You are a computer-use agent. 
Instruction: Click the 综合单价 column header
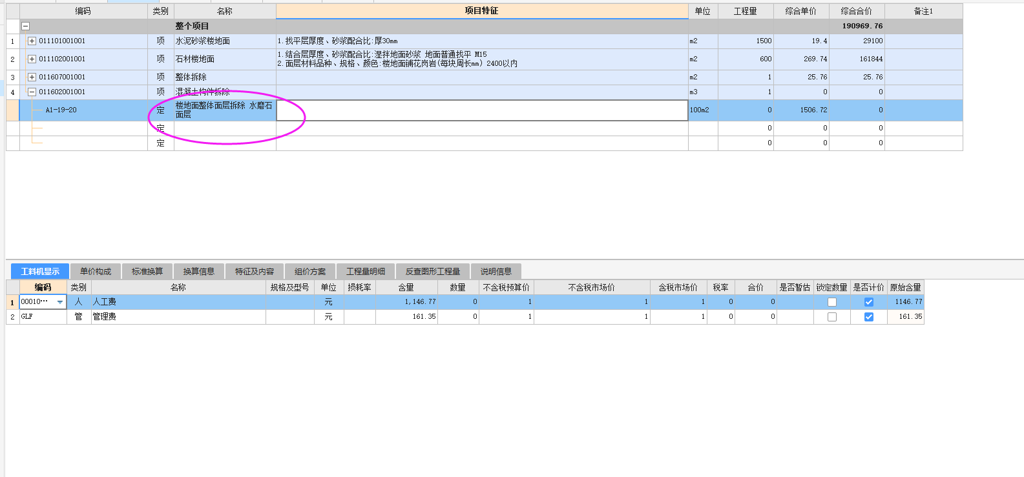pos(801,11)
